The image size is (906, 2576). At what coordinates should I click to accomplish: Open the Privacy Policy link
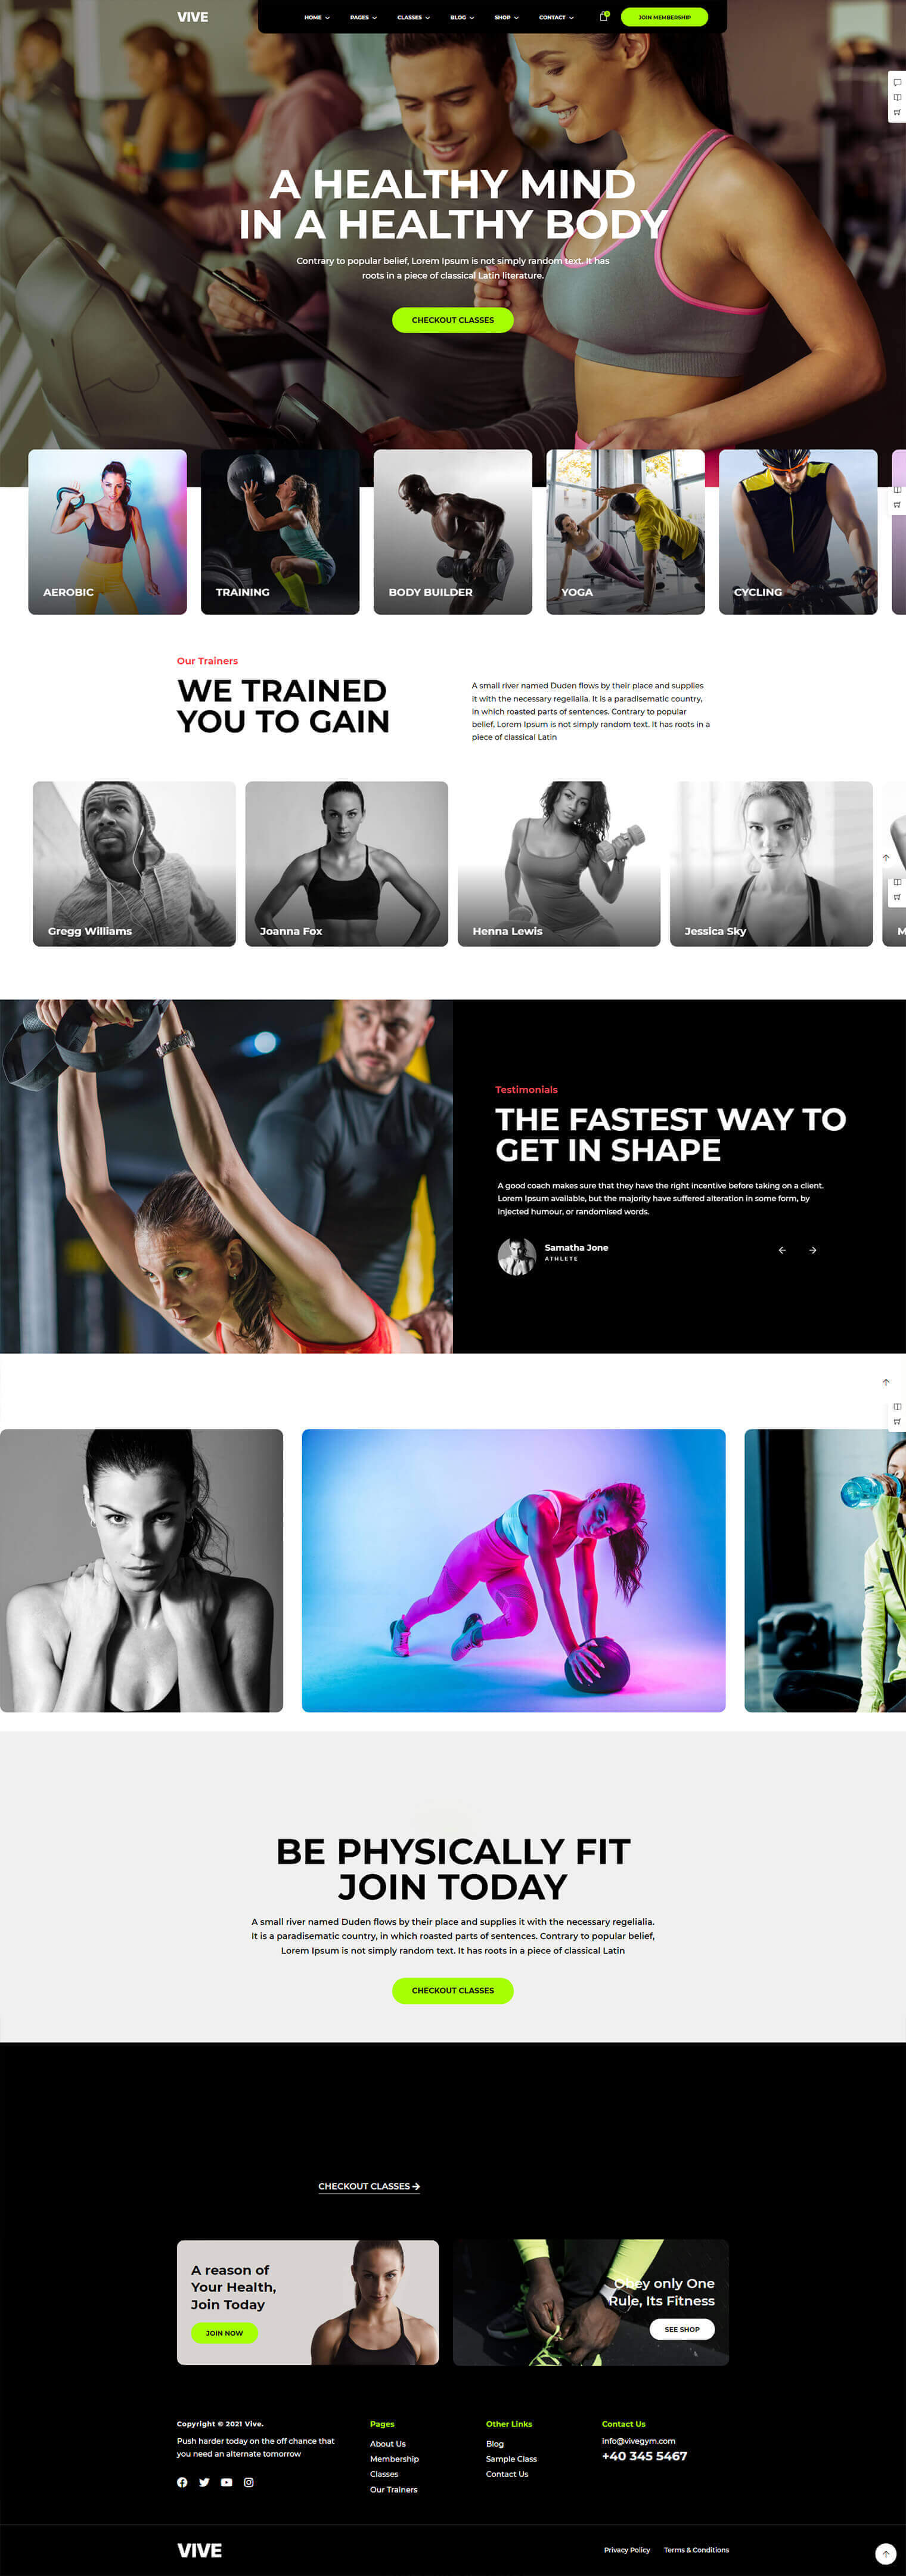point(626,2550)
